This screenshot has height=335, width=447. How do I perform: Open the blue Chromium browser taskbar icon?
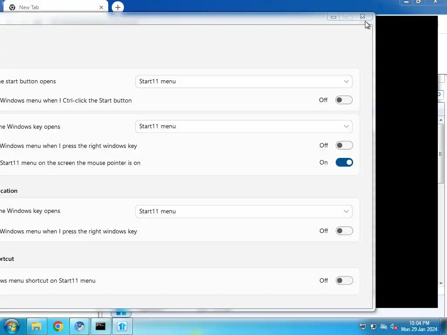pyautogui.click(x=79, y=326)
